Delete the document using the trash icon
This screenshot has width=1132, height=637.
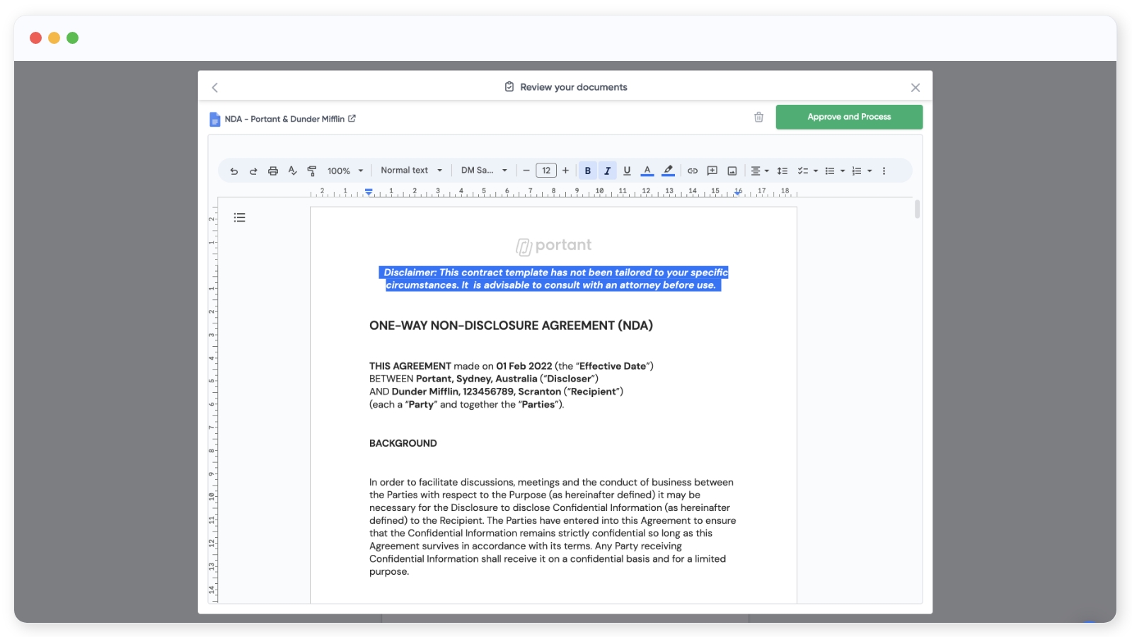point(758,117)
